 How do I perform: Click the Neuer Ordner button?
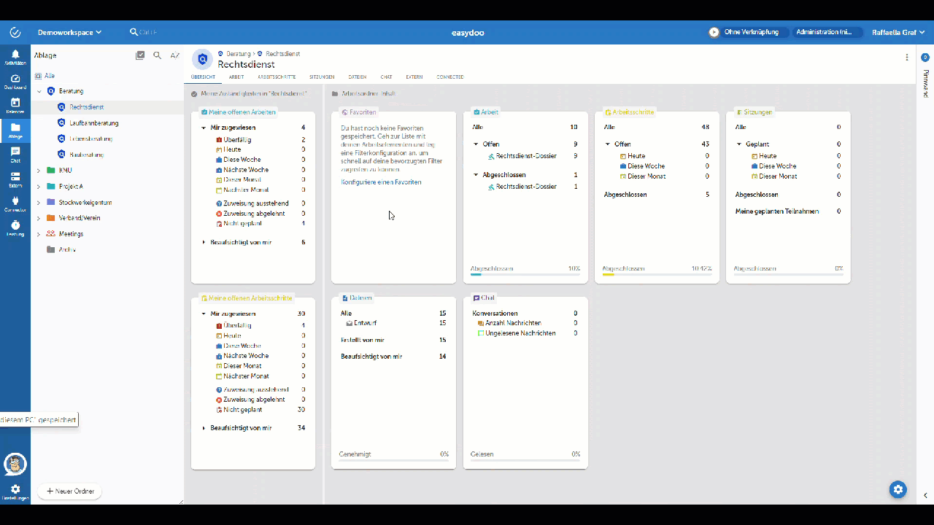coord(70,491)
